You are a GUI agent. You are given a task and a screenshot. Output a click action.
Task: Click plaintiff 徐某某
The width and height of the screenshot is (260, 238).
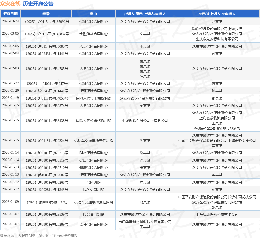pos(145,160)
